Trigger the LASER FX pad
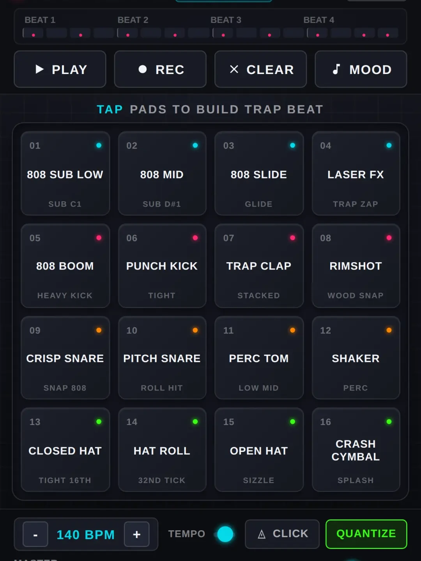 tap(356, 173)
